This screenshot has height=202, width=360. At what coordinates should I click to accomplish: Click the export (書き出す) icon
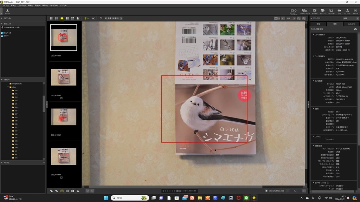pos(355,12)
